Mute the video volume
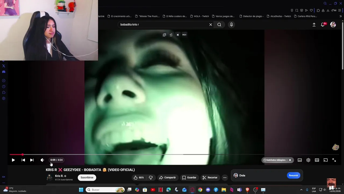The image size is (344, 194). pyautogui.click(x=42, y=160)
